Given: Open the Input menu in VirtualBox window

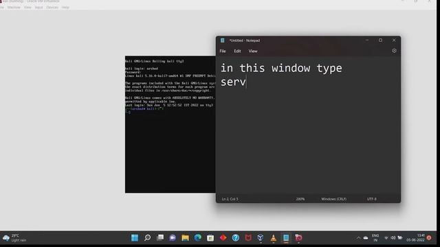Looking at the screenshot, I should click(x=38, y=8).
